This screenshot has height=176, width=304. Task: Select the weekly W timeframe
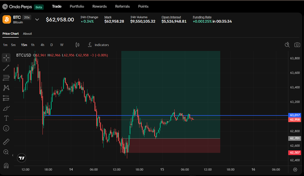[62, 45]
